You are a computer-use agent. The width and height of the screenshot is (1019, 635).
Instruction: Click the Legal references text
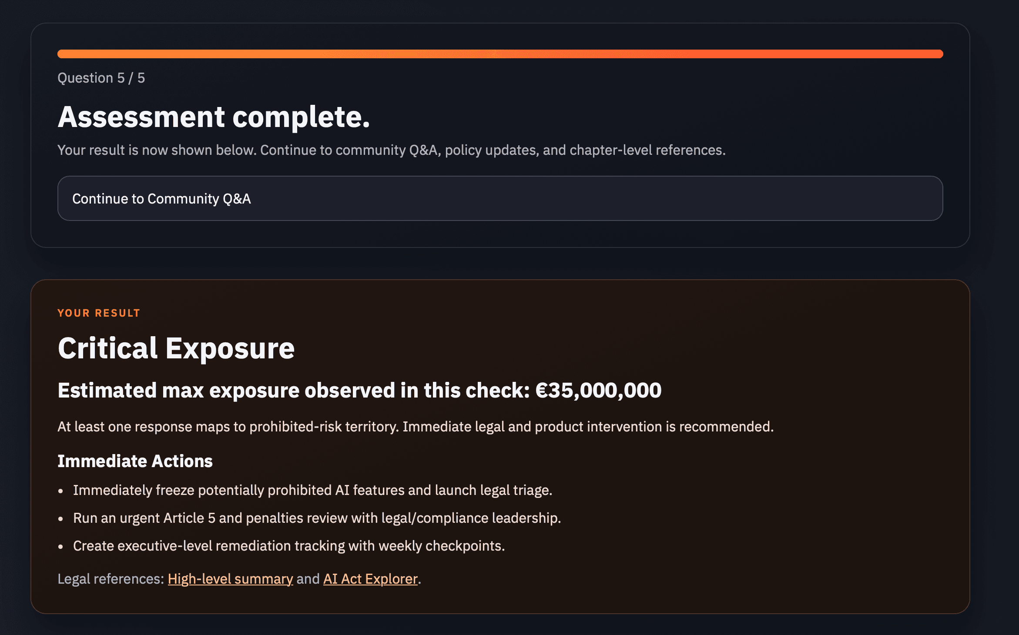pos(110,579)
